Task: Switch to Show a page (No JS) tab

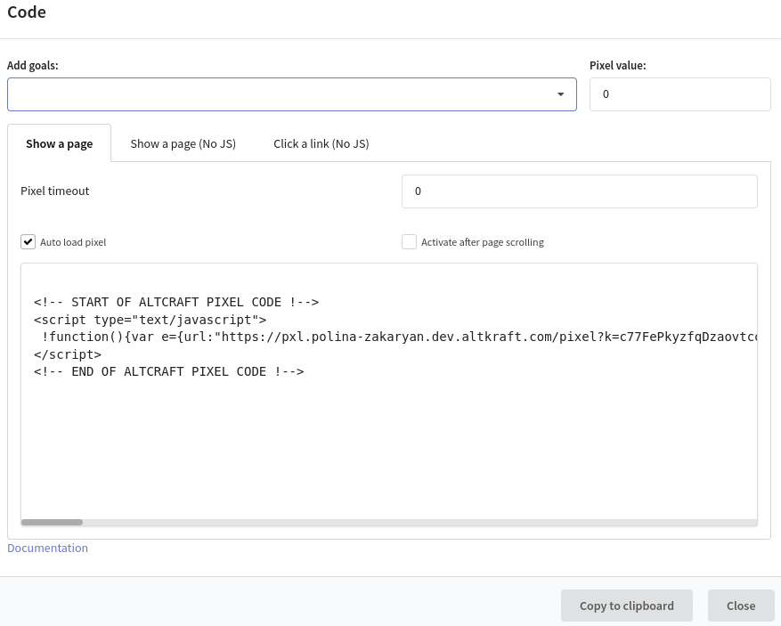Action: [x=183, y=143]
